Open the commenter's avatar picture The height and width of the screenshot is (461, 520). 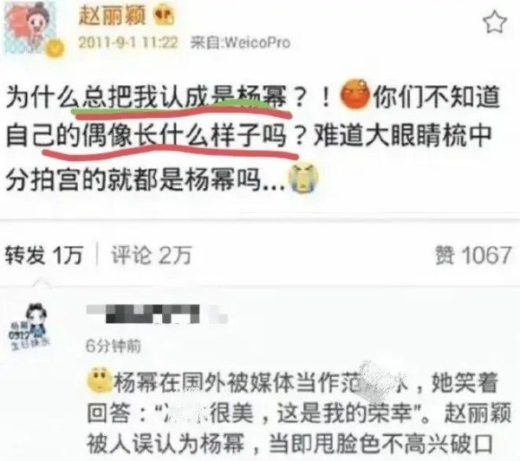29,327
